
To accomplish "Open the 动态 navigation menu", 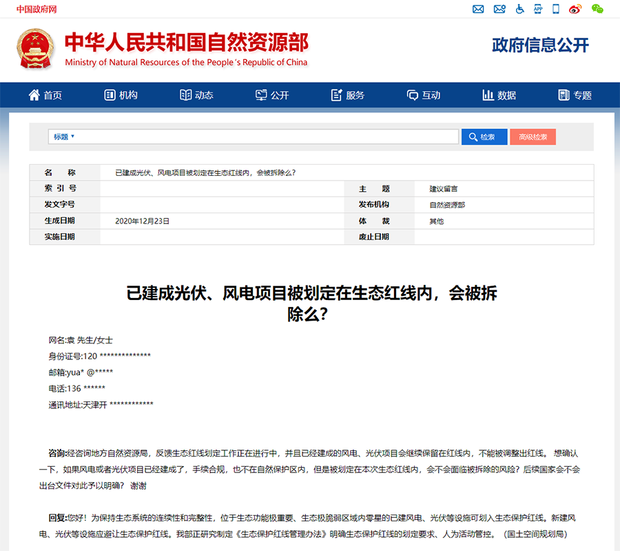I will [x=196, y=95].
